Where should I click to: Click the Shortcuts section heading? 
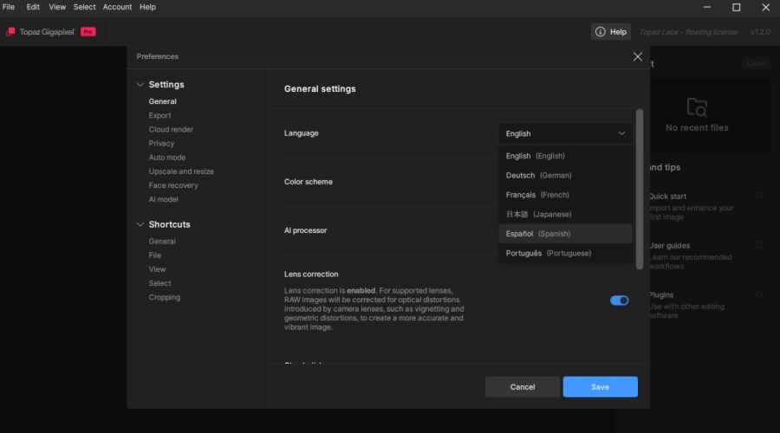[x=170, y=224]
